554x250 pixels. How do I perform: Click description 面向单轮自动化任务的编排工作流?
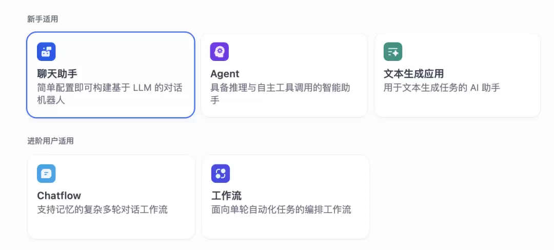click(x=281, y=210)
